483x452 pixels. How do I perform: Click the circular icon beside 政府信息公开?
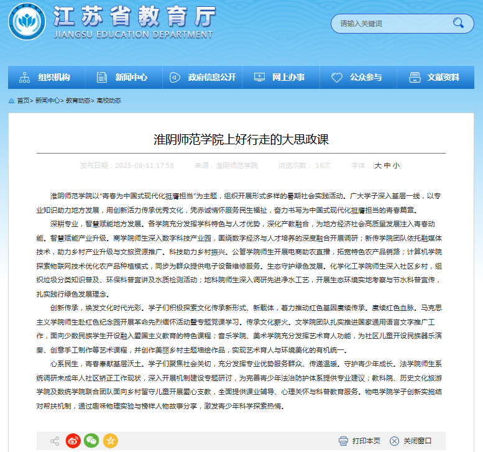click(x=175, y=77)
